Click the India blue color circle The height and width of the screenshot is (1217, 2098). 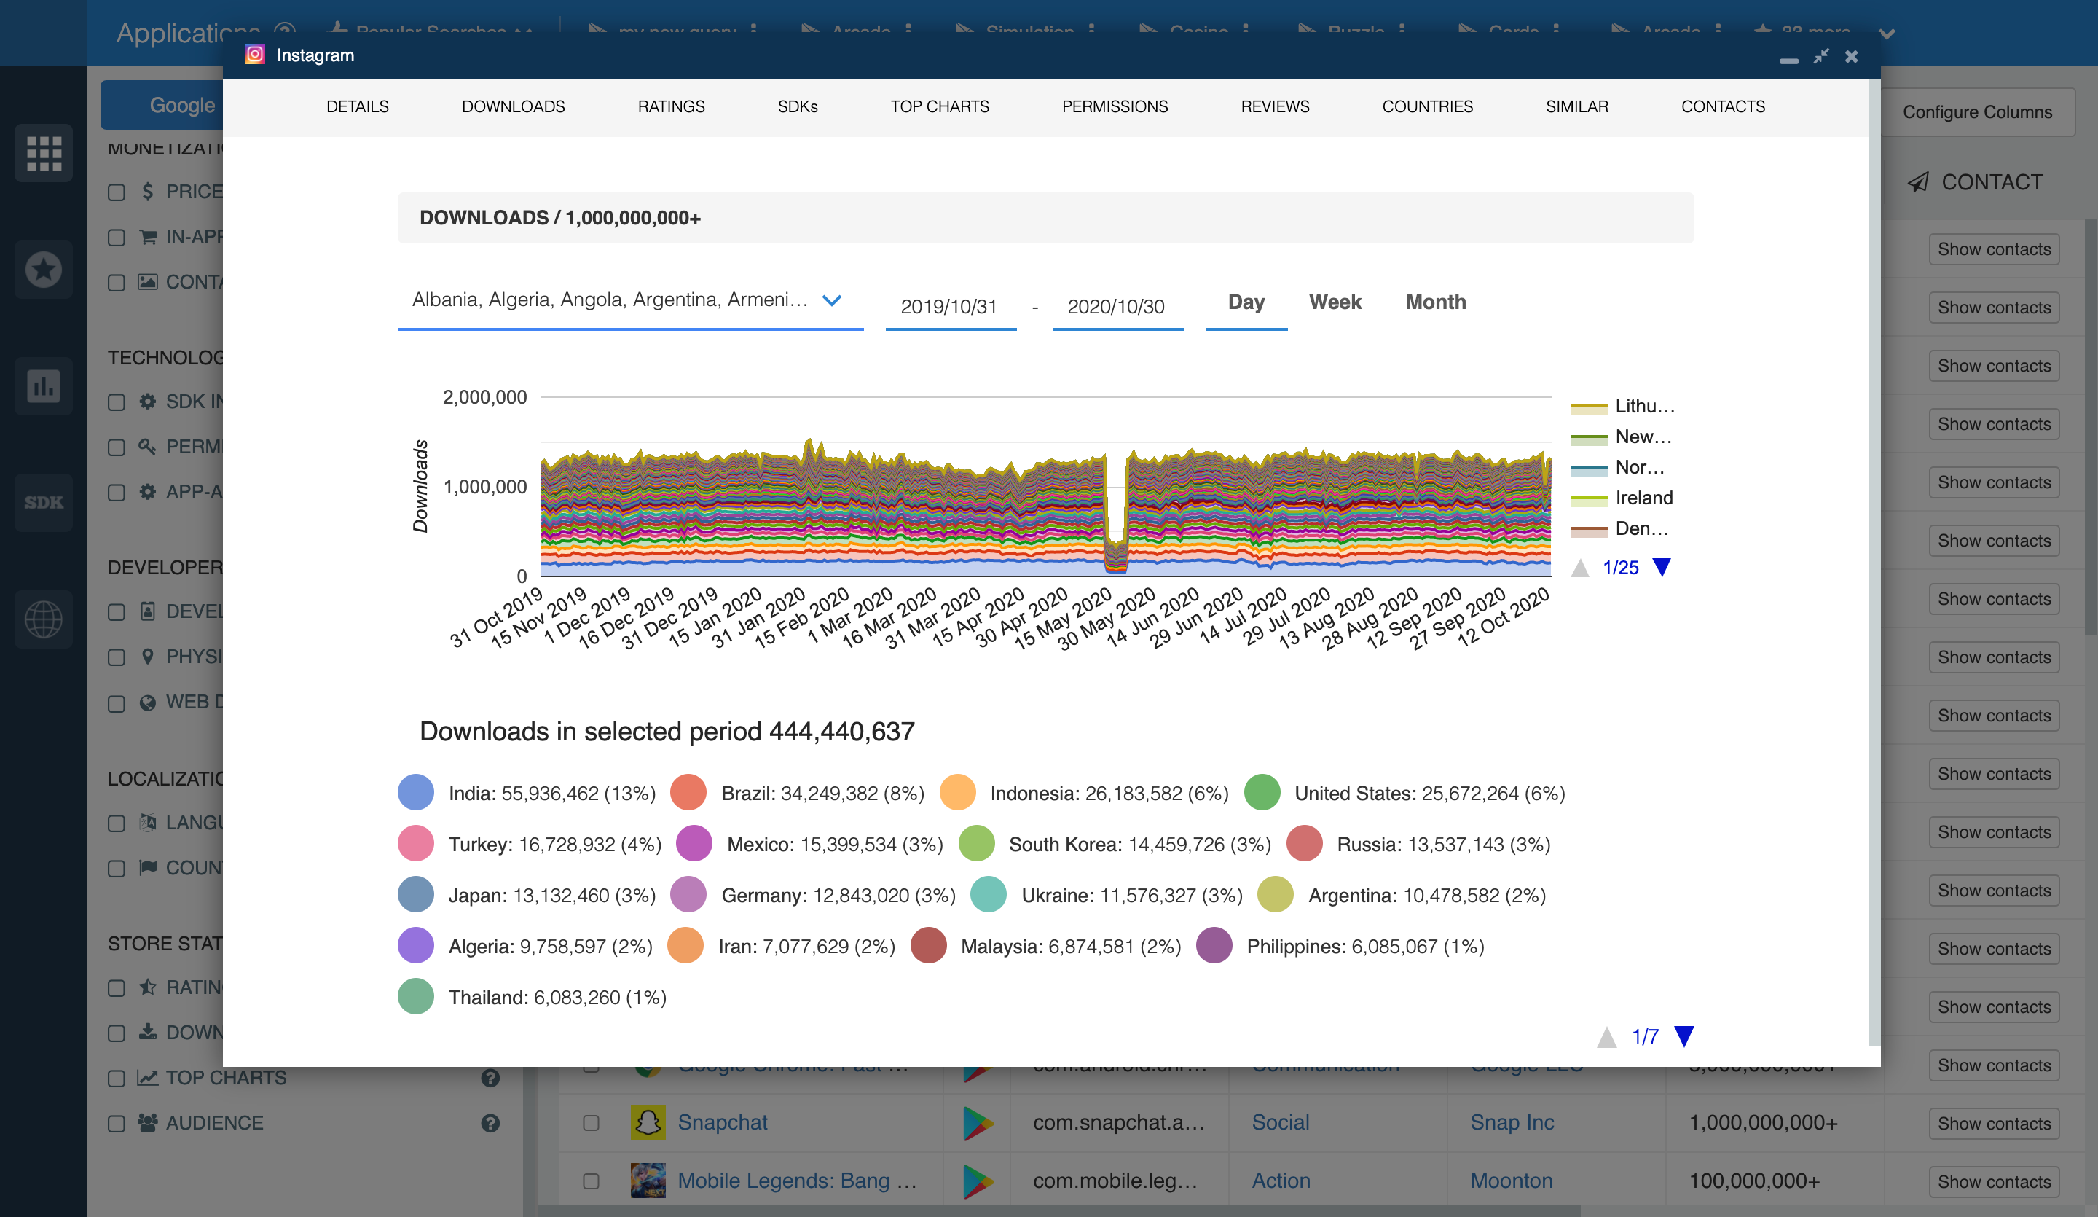click(x=415, y=792)
